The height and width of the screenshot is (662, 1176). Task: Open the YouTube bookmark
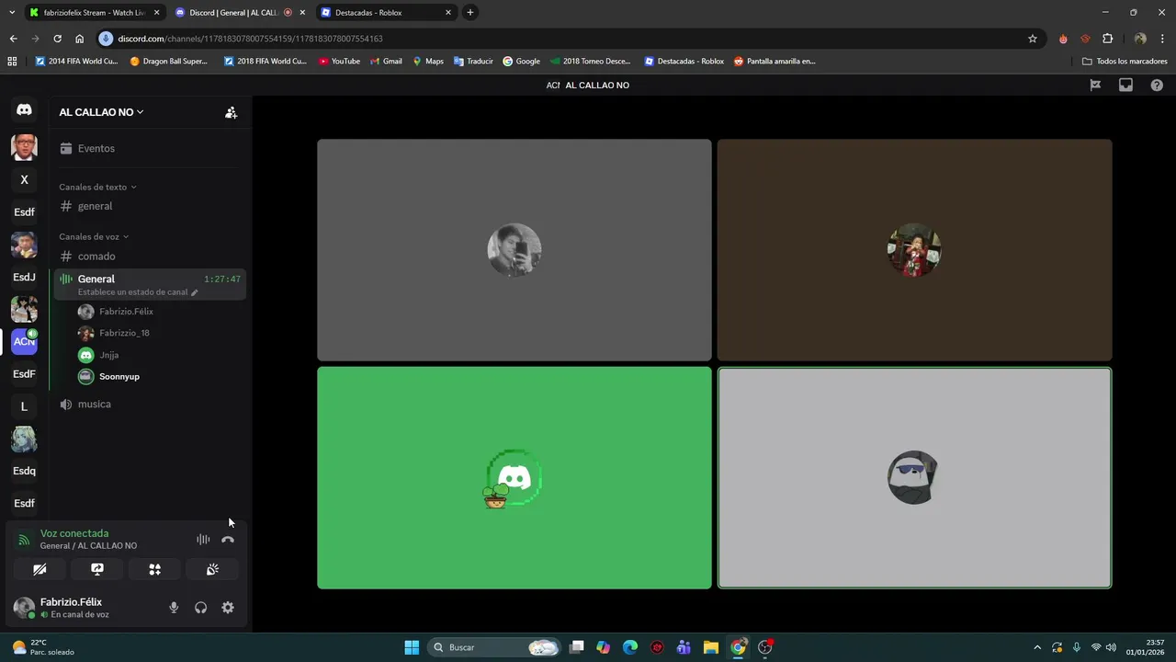pos(339,62)
